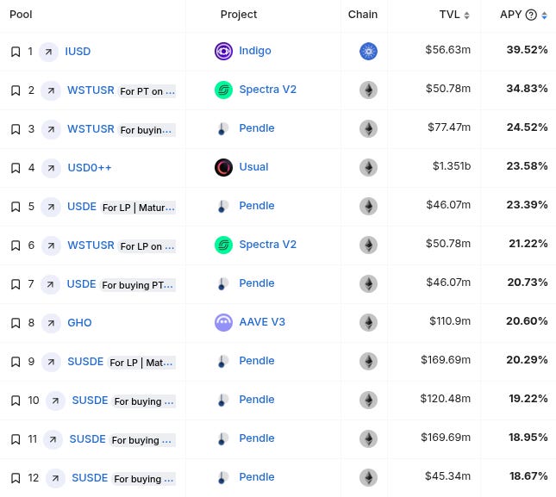Open external arrow icon in row 5
The width and height of the screenshot is (556, 497).
pyautogui.click(x=51, y=207)
